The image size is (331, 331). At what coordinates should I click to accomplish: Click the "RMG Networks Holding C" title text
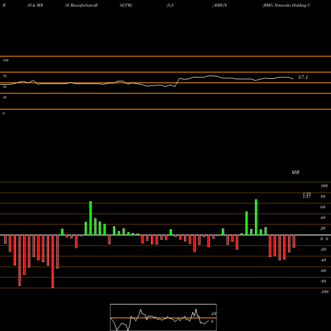pos(287,5)
